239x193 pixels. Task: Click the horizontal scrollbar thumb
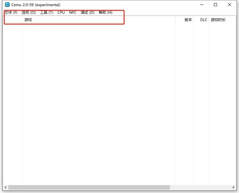tap(89, 187)
